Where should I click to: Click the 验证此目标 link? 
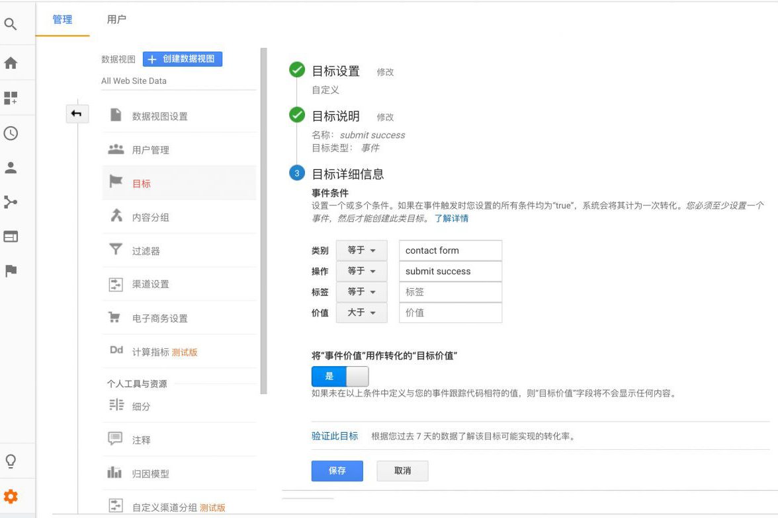[x=335, y=436]
